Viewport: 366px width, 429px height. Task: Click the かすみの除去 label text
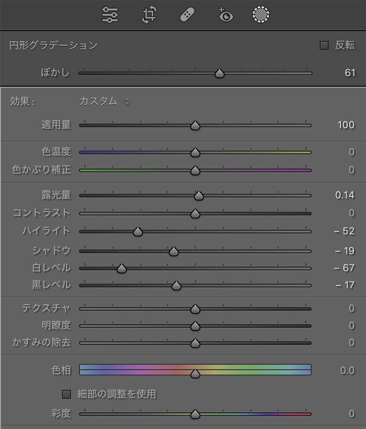tap(42, 342)
